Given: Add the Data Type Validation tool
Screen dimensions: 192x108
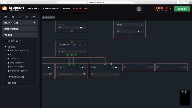Looking at the screenshot, I should tap(18, 50).
